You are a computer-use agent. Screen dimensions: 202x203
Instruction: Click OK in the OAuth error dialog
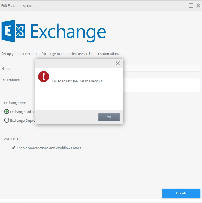tap(109, 117)
